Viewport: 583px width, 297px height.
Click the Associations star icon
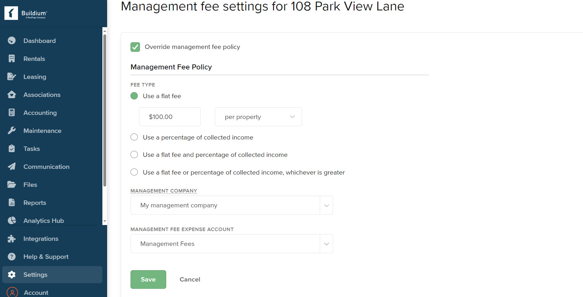pyautogui.click(x=11, y=94)
